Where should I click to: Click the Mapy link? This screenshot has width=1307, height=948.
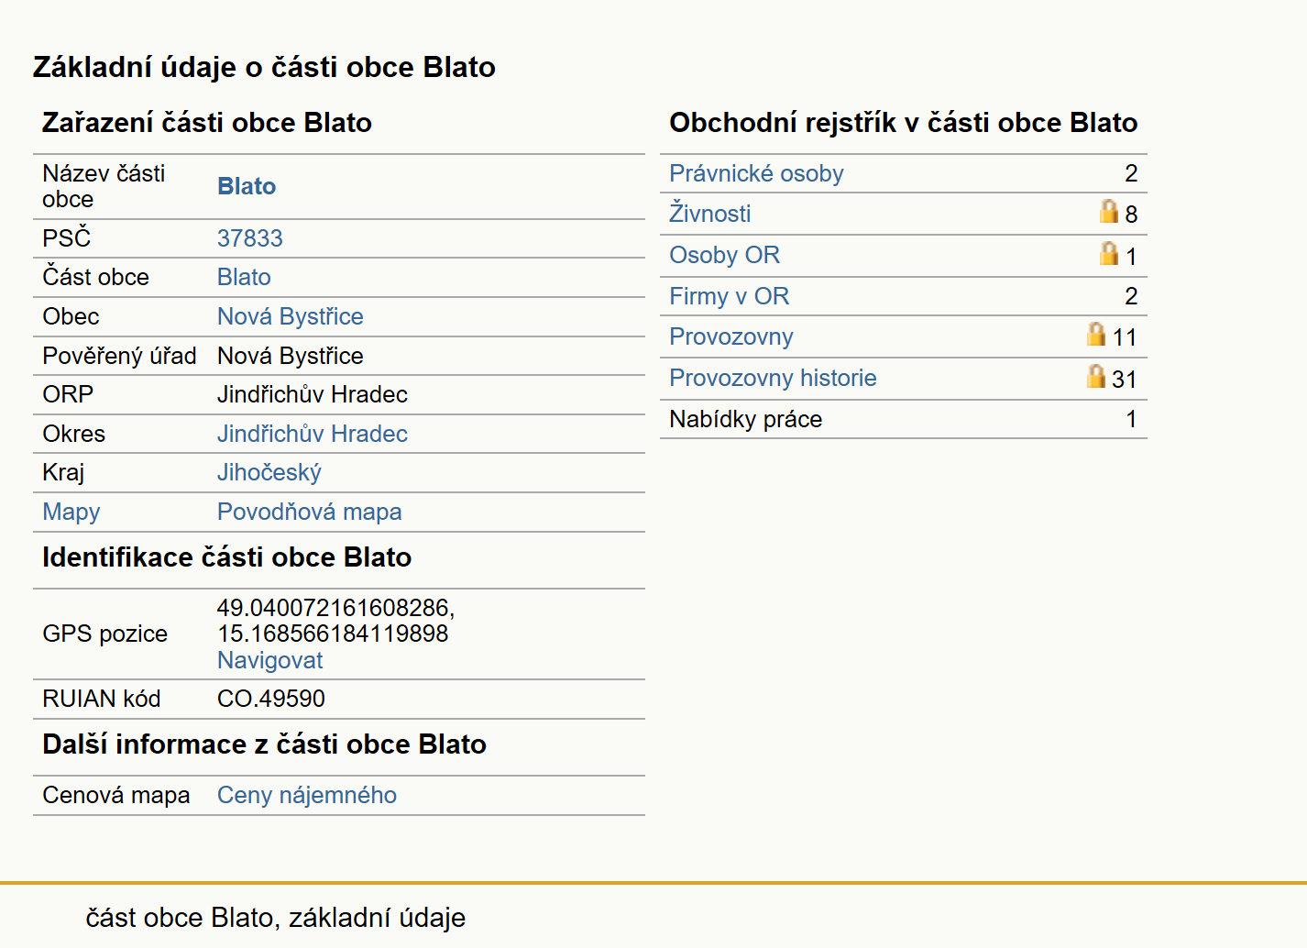[x=71, y=512]
